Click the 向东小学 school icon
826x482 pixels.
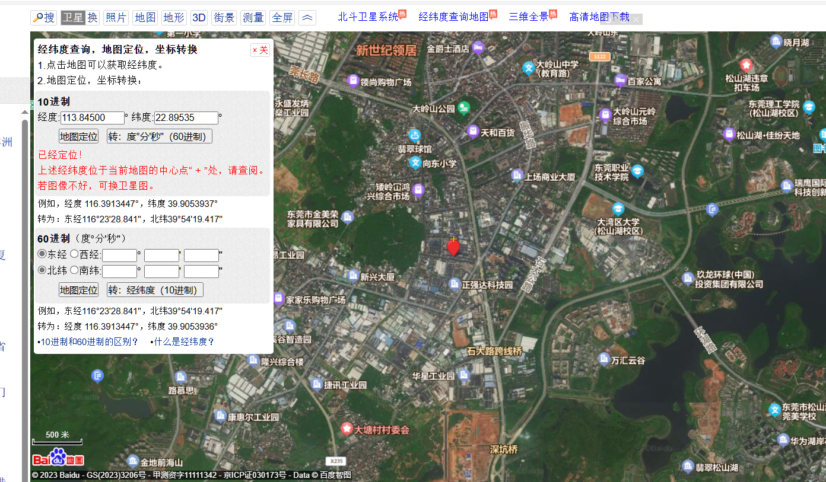pos(415,162)
